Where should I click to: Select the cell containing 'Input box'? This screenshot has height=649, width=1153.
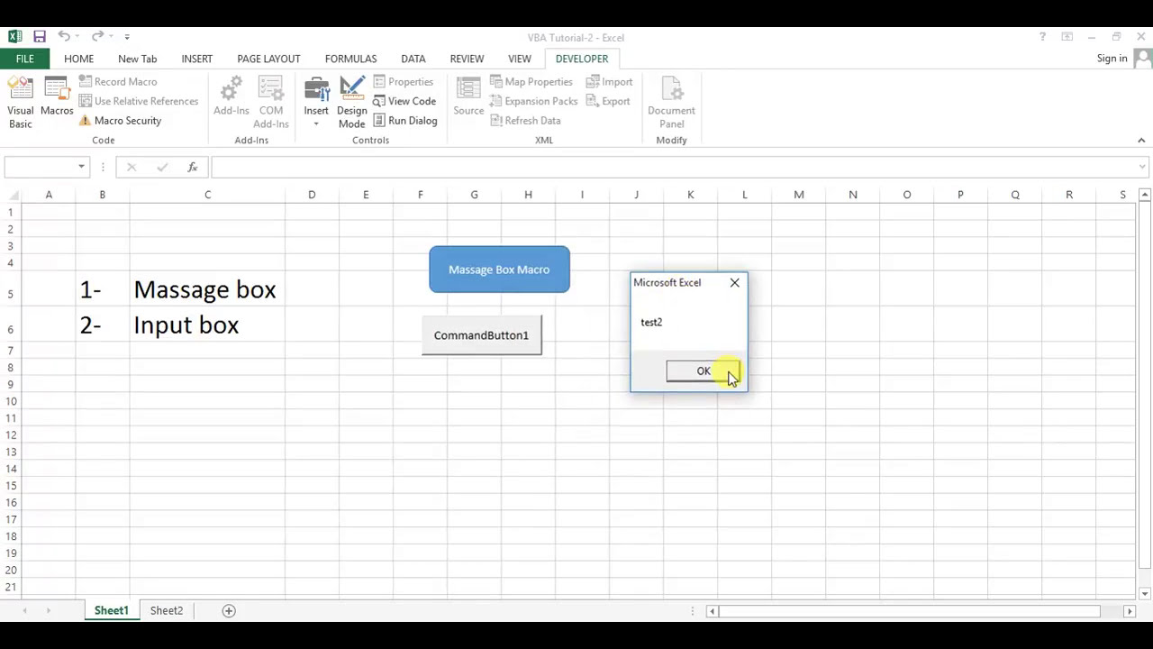tap(207, 325)
